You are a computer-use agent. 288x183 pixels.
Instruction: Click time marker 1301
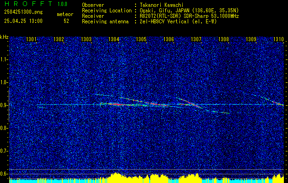pyautogui.click(x=31, y=39)
